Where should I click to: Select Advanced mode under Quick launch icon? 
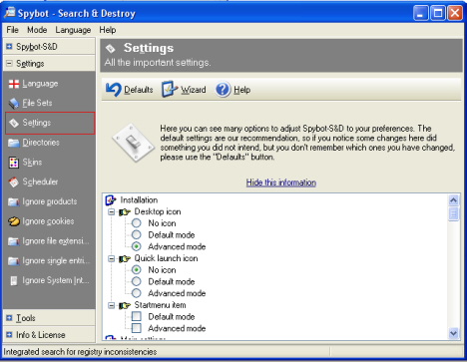coord(137,293)
